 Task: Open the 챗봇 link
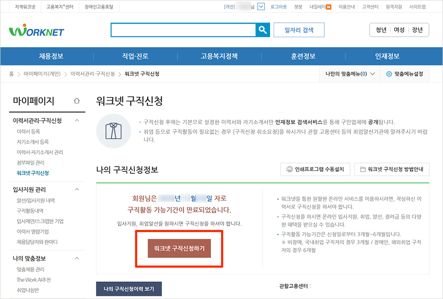pos(298,7)
